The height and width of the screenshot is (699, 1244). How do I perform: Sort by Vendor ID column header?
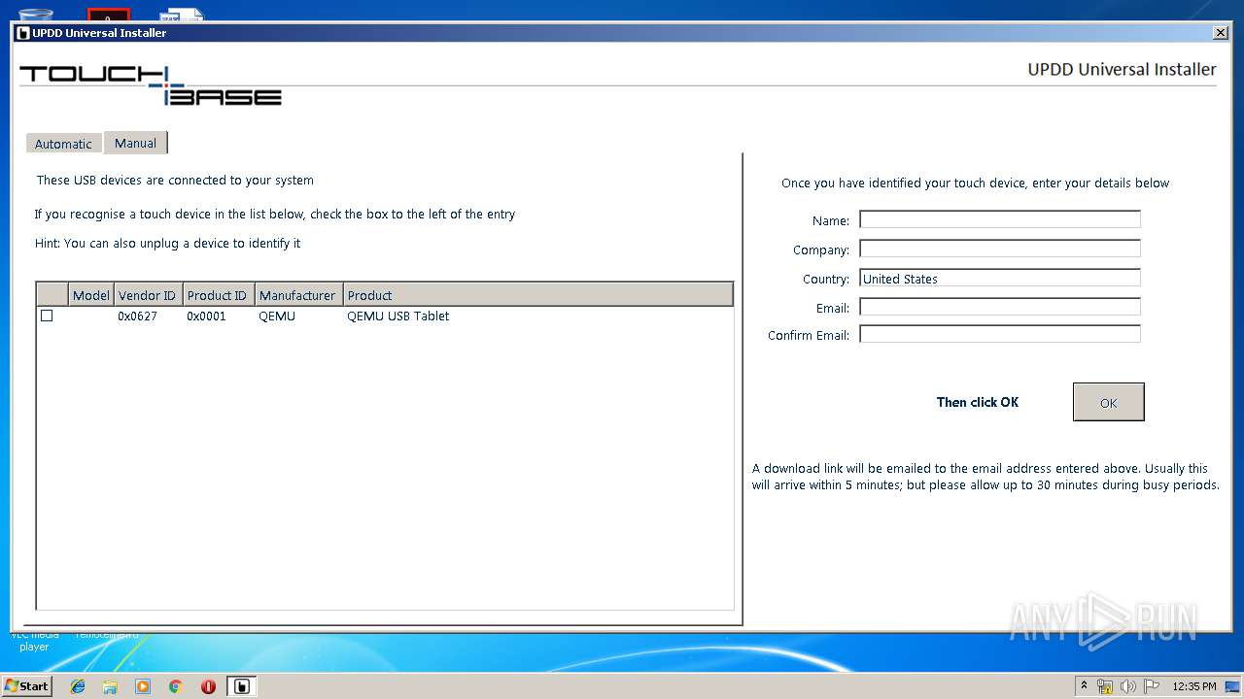[x=148, y=295]
